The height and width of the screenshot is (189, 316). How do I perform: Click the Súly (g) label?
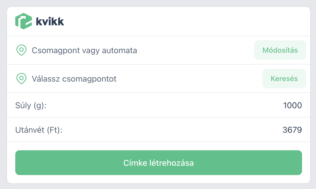pos(31,105)
